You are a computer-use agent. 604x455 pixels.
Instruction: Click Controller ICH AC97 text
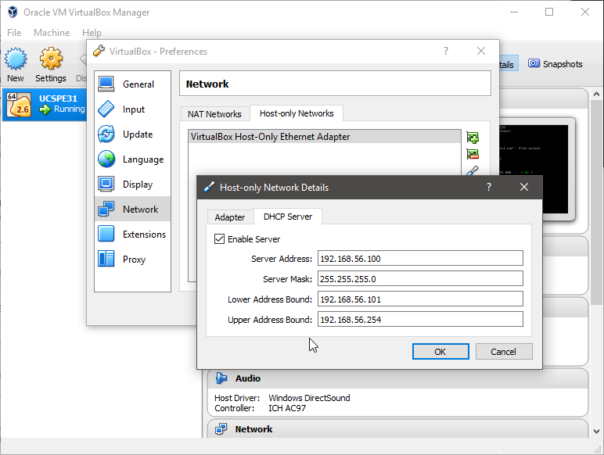click(x=261, y=408)
